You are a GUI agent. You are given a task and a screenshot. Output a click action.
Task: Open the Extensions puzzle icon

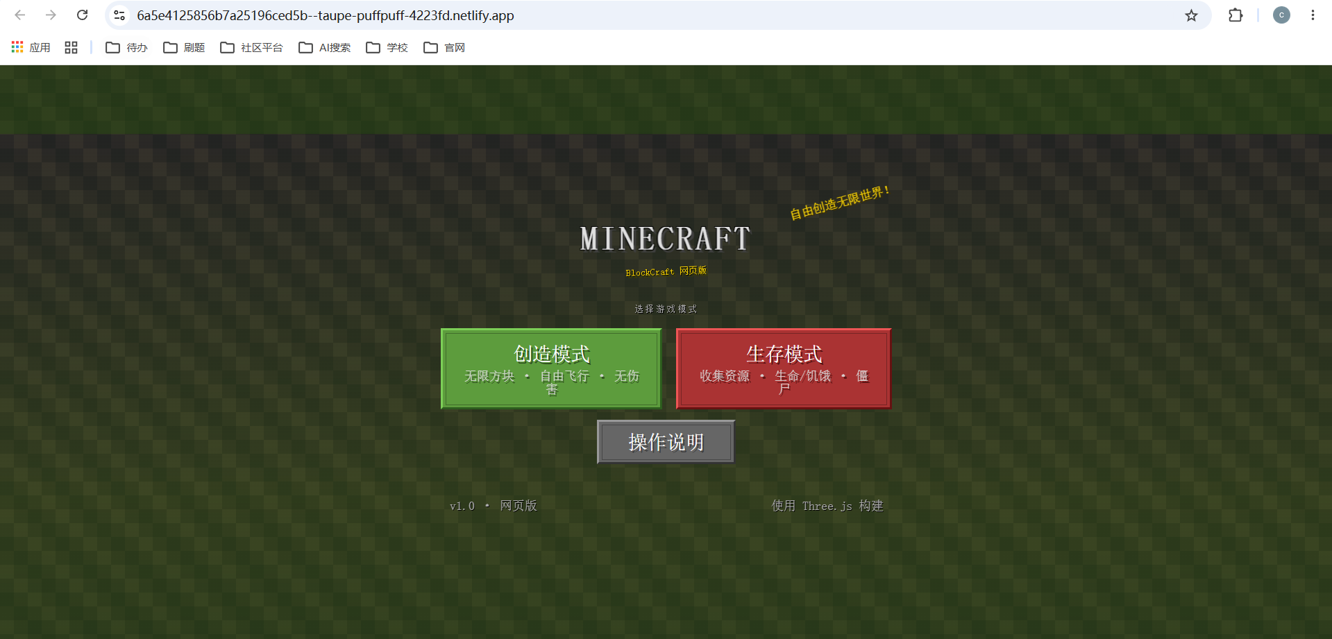pyautogui.click(x=1236, y=15)
